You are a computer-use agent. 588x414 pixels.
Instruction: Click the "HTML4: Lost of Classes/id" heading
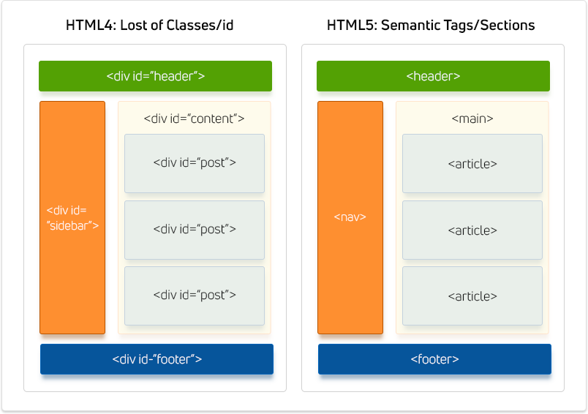tap(154, 26)
